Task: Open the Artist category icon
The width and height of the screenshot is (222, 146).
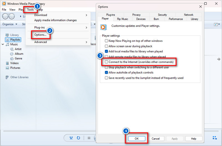Action: 12,49
